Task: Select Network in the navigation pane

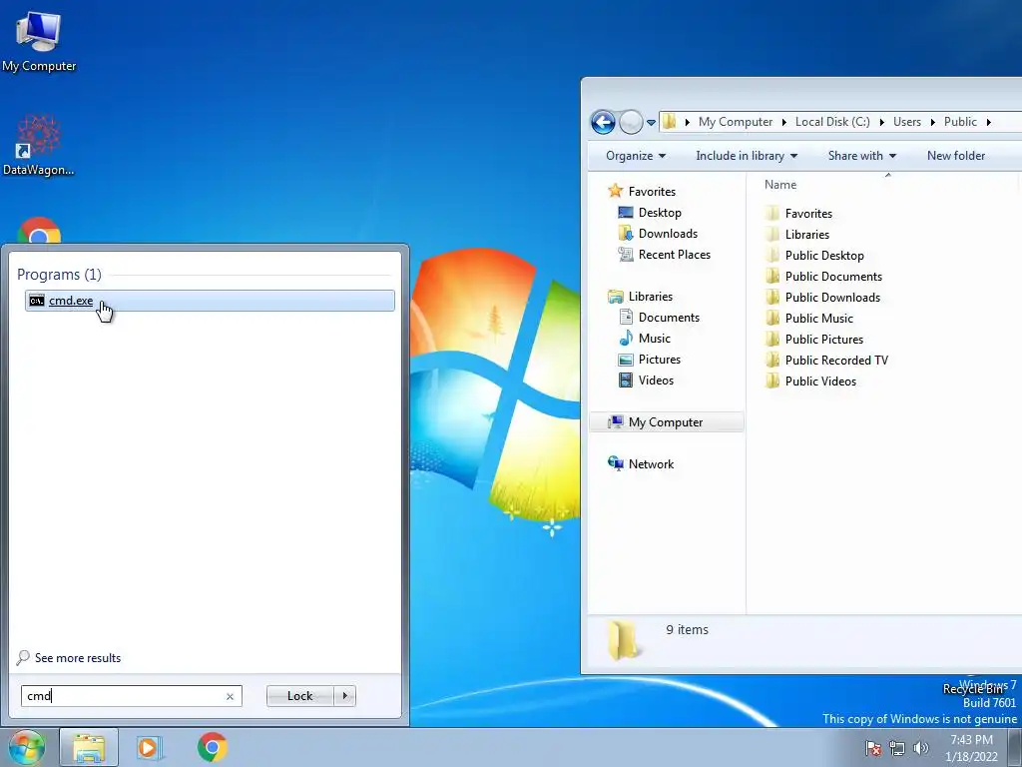Action: pos(640,463)
